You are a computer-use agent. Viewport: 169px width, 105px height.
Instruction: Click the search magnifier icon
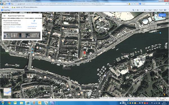(166, 4)
